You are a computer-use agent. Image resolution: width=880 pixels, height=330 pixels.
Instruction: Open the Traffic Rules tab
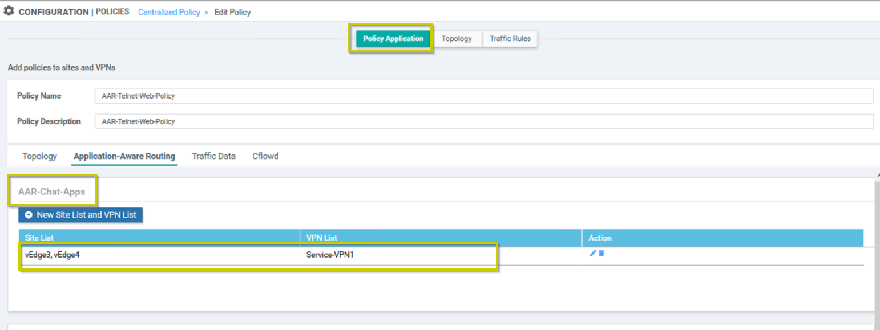coord(510,39)
